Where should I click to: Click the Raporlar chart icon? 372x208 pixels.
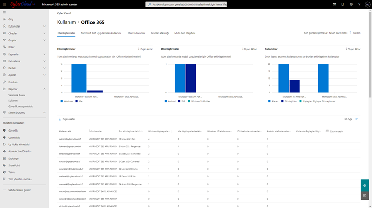[4, 89]
